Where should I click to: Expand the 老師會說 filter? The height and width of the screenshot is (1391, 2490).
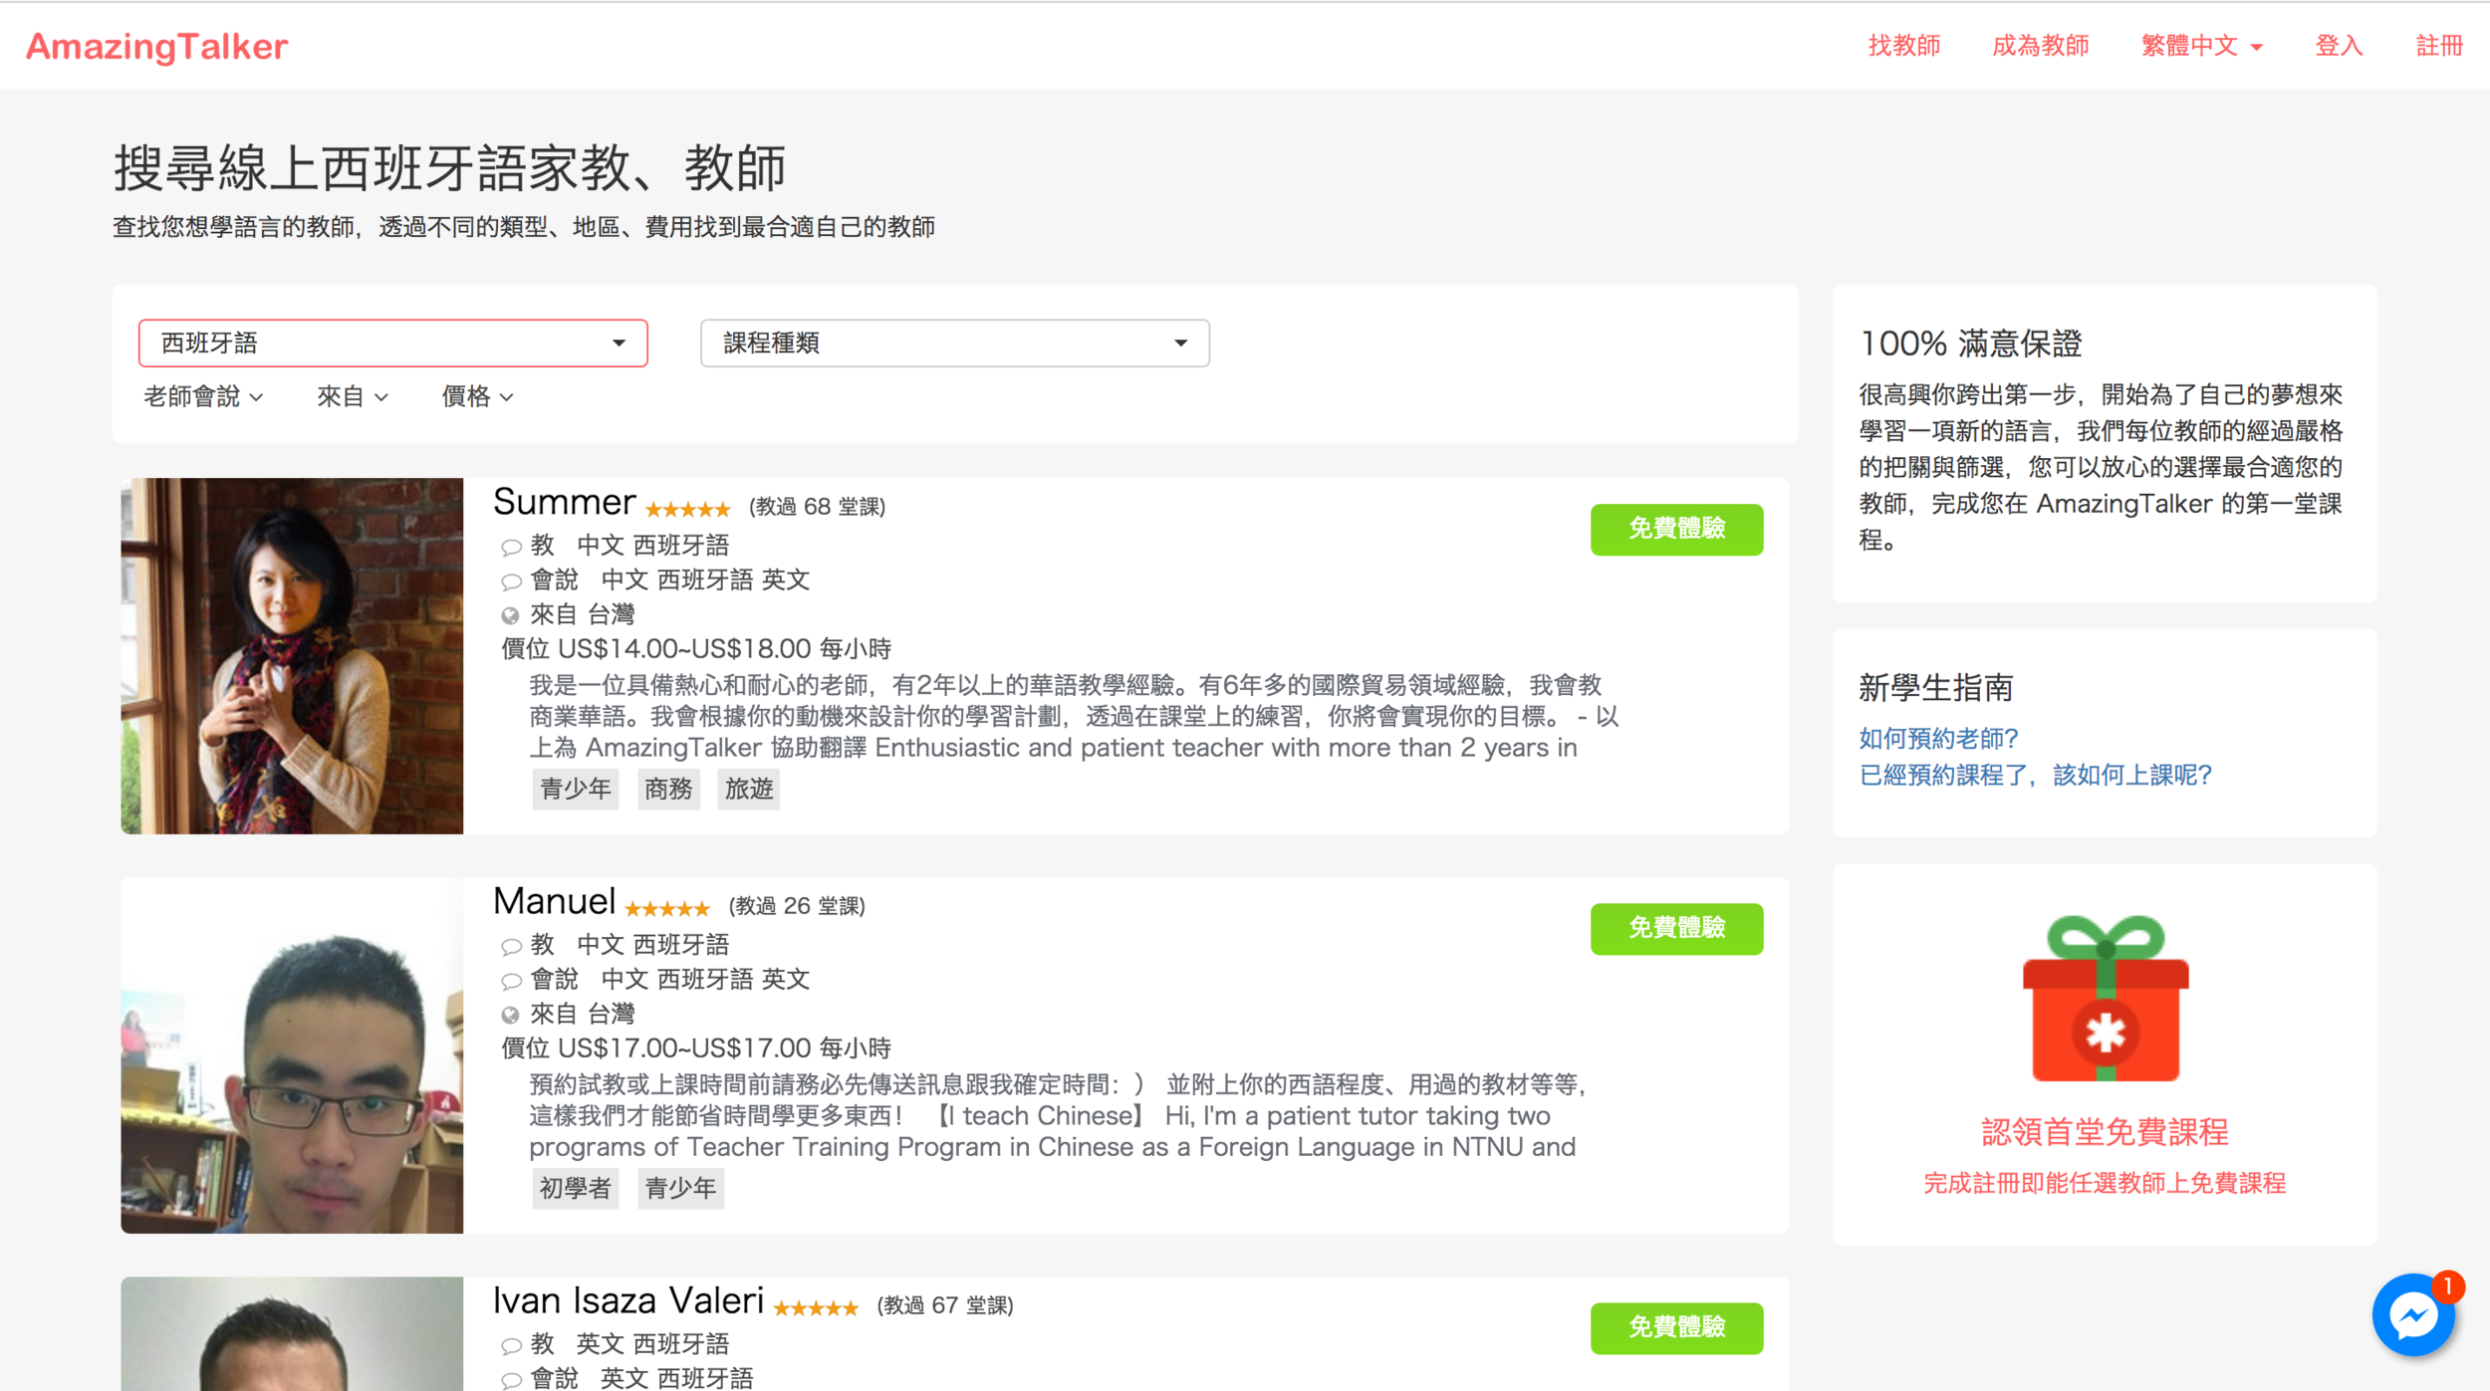[x=203, y=396]
